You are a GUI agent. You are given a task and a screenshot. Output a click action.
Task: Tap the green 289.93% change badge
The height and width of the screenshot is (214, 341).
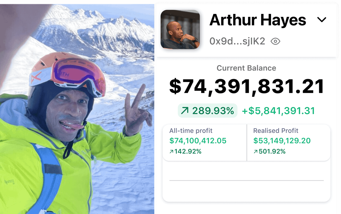point(208,111)
